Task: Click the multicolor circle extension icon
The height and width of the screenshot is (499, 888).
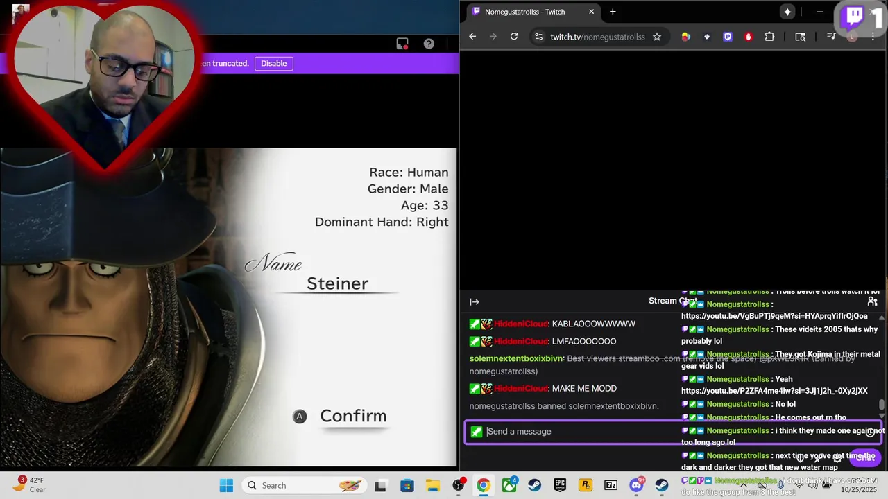Action: click(x=686, y=37)
